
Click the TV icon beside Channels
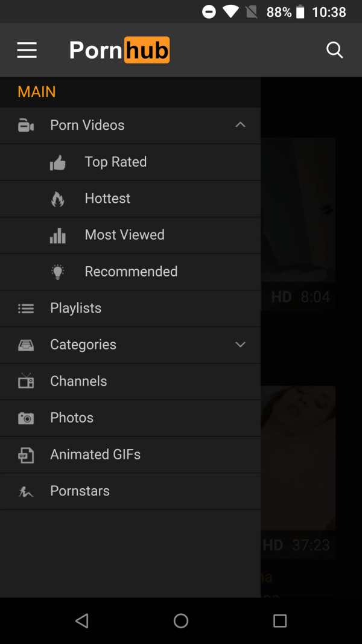pyautogui.click(x=26, y=381)
